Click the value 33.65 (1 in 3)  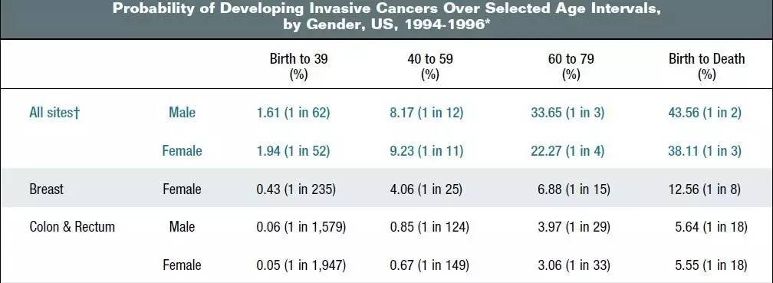tap(567, 113)
